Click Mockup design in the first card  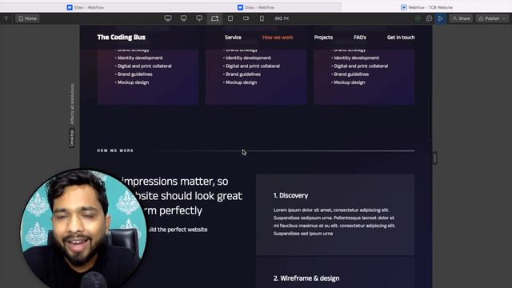click(133, 82)
